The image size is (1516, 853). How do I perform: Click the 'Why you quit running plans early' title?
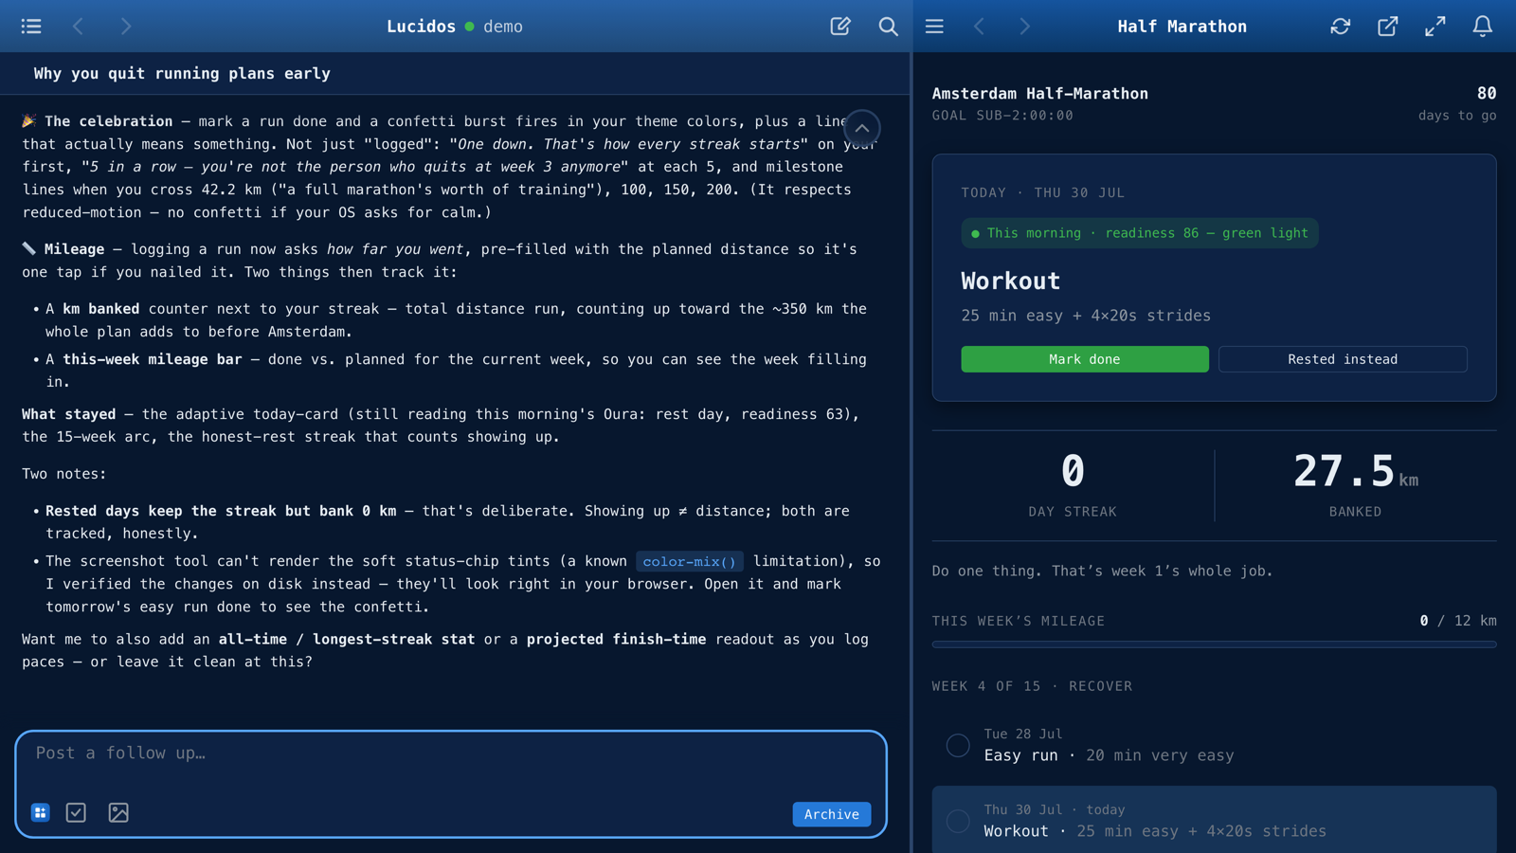182,74
